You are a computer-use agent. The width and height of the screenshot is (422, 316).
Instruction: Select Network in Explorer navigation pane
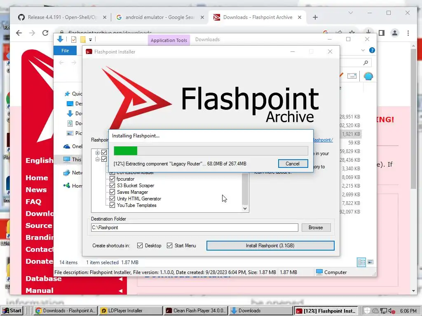(x=73, y=172)
